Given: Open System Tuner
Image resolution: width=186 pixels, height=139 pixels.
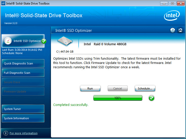Looking at the screenshot, I should [x=23, y=109].
